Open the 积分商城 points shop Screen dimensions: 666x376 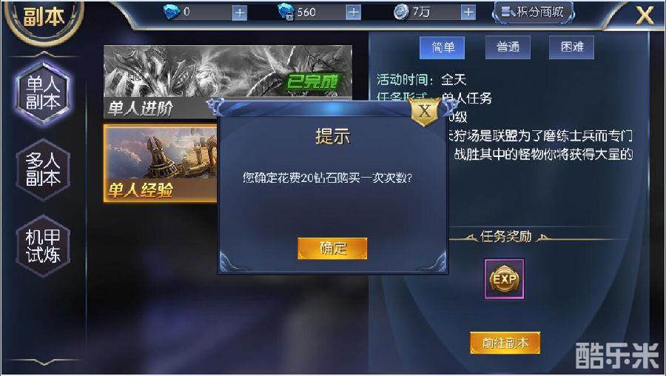[533, 13]
